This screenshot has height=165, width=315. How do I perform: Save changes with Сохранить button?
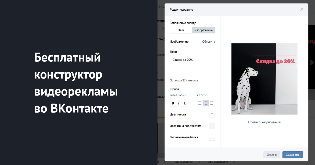[293, 155]
